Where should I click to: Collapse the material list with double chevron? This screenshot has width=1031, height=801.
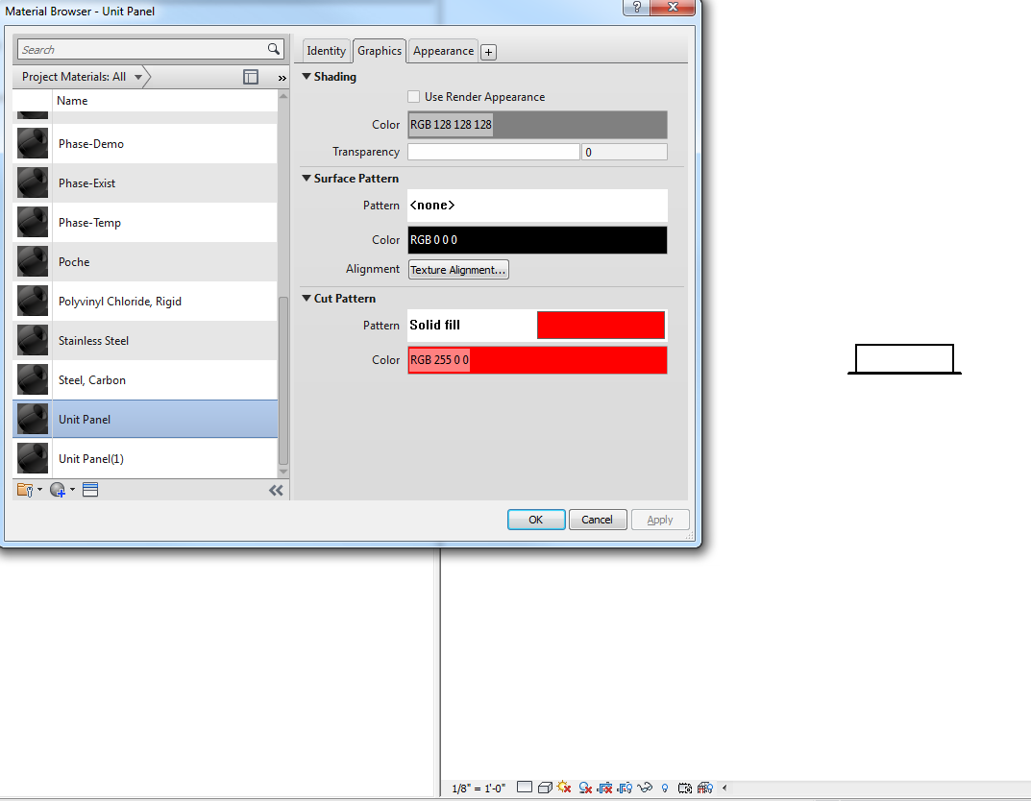tap(276, 490)
